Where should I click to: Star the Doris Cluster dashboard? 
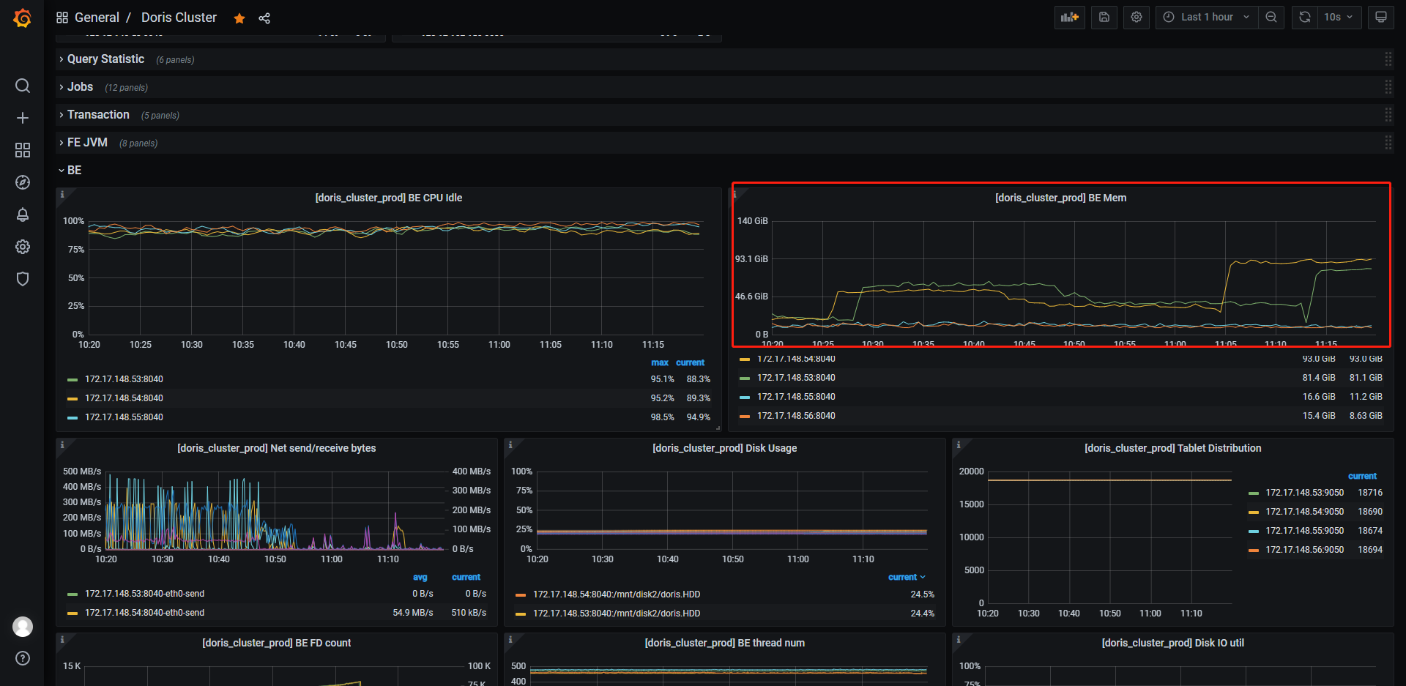tap(239, 18)
